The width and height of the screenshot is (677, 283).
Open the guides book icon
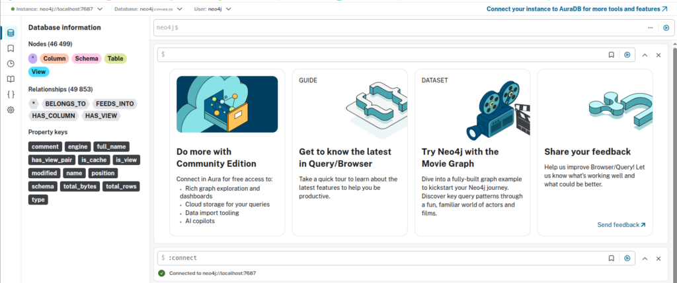coord(11,79)
